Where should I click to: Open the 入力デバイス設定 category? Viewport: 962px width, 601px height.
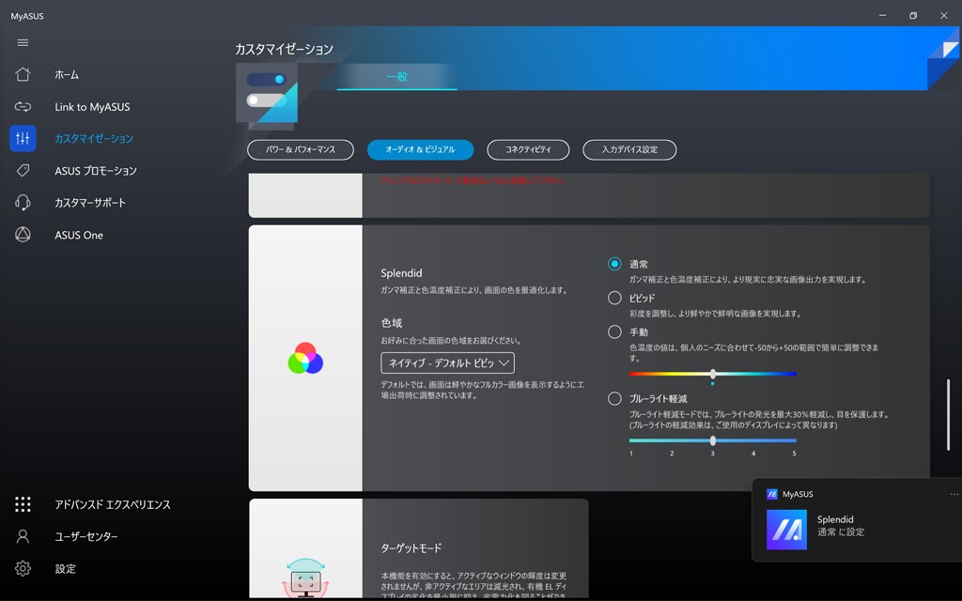click(x=629, y=149)
